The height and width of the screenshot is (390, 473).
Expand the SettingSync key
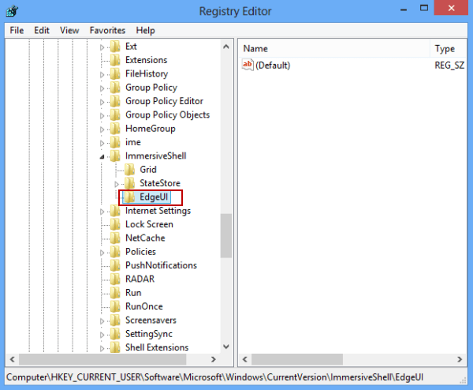[102, 335]
